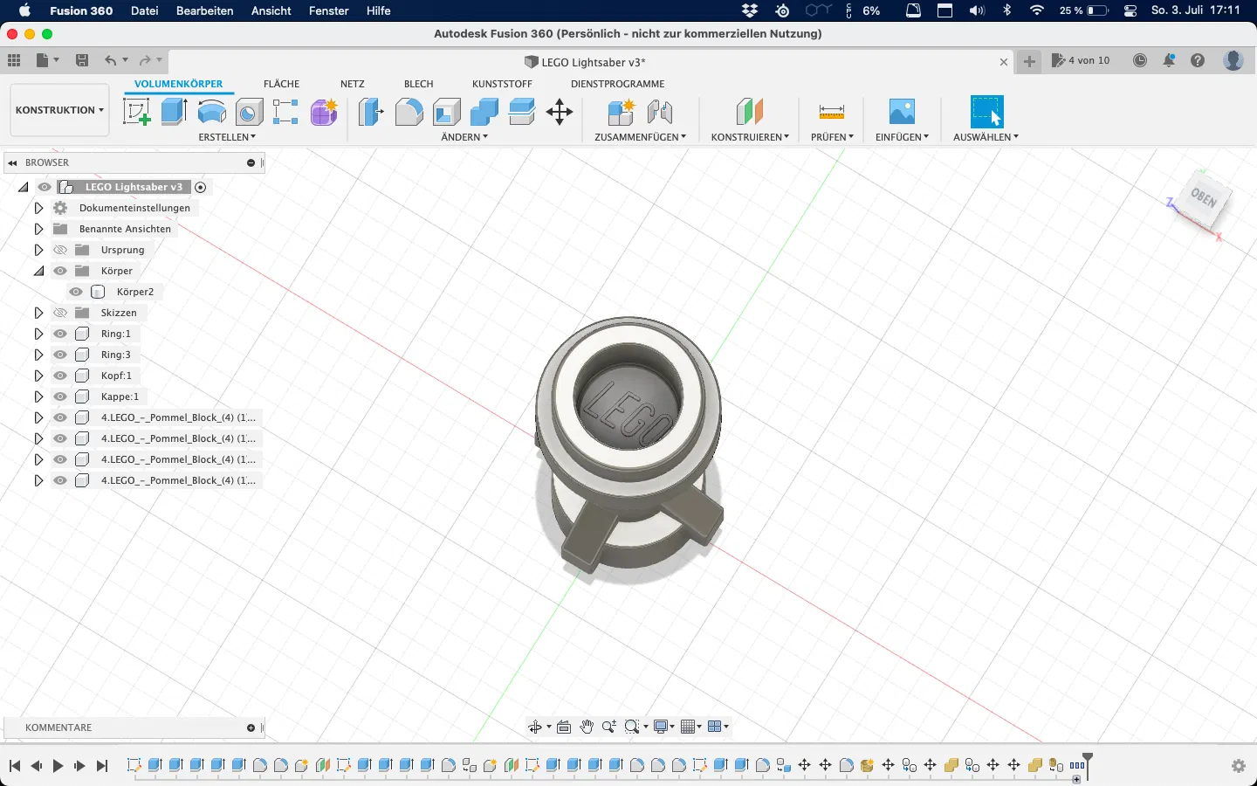Click the selection tool icon above AUSWÄHLEN
The height and width of the screenshot is (786, 1257).
[986, 112]
